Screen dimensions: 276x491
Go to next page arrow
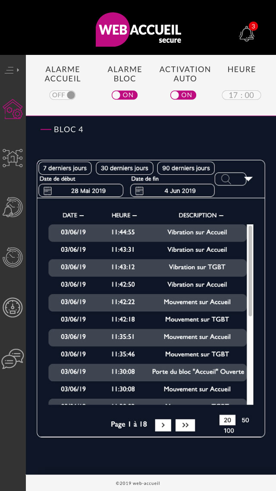163,425
